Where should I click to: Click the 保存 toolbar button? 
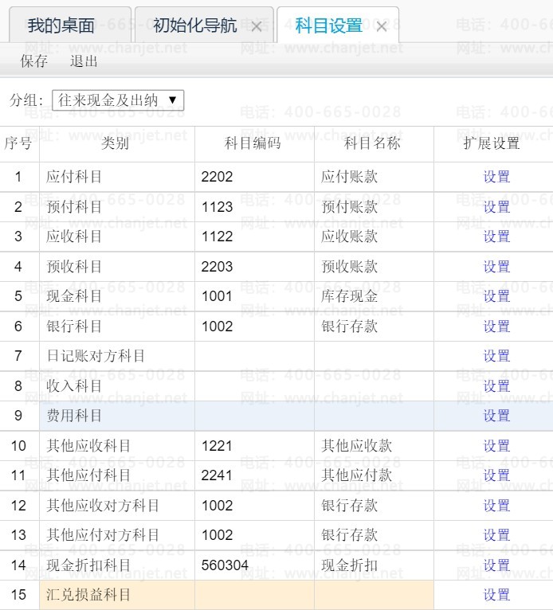tap(33, 61)
